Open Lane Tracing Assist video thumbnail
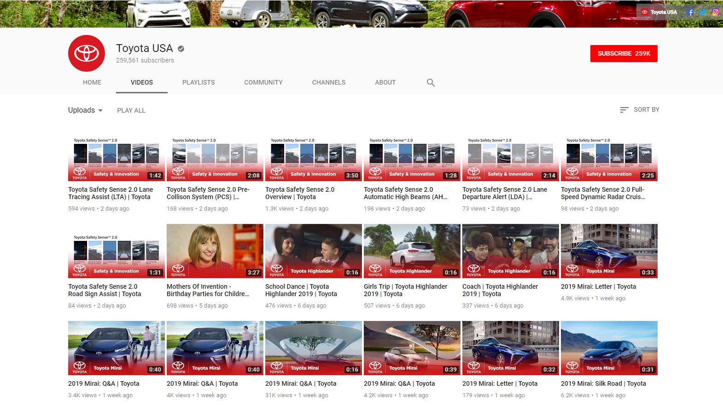This screenshot has height=406, width=723. (x=117, y=154)
